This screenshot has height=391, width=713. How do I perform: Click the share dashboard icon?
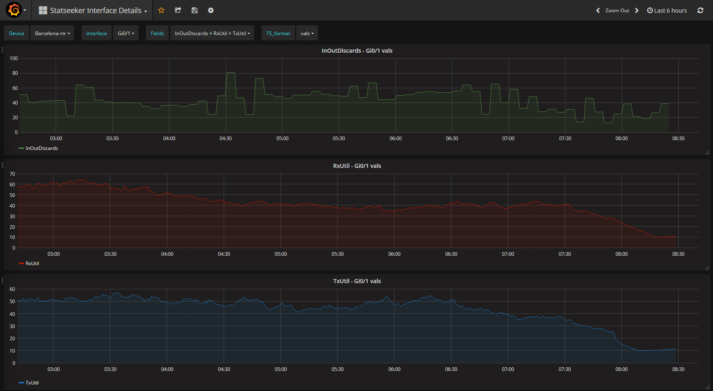tap(178, 10)
